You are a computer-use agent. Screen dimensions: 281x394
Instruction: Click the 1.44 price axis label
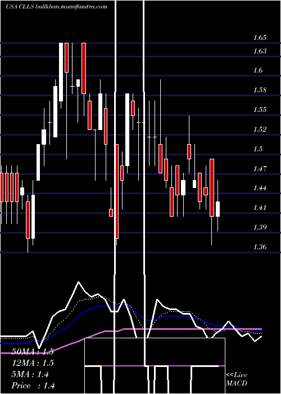tap(260, 188)
